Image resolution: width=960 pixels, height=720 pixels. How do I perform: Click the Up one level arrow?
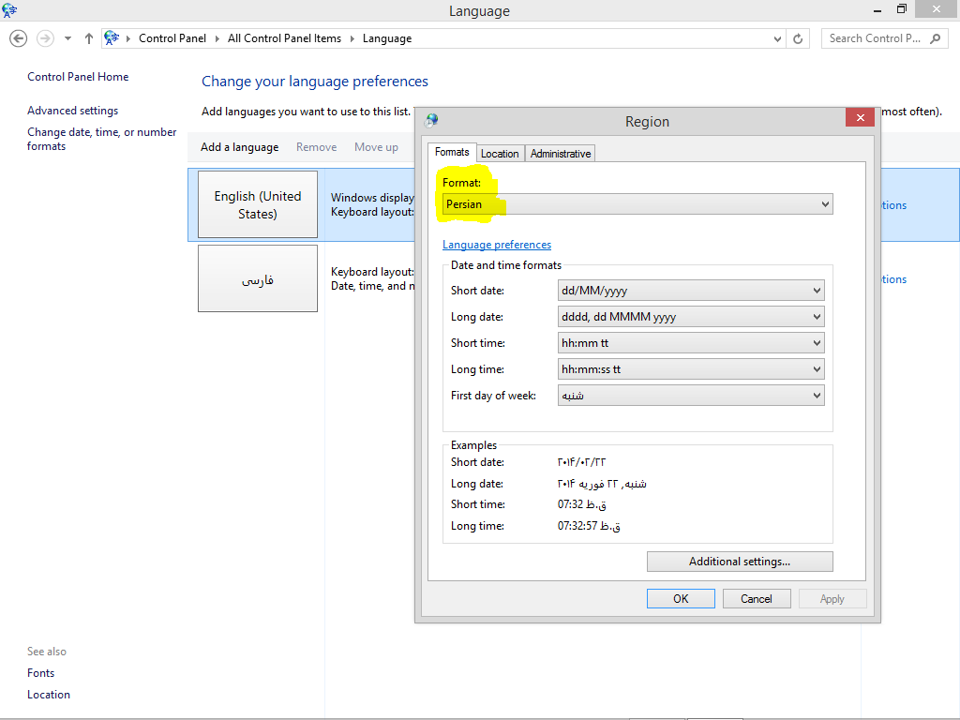(89, 38)
